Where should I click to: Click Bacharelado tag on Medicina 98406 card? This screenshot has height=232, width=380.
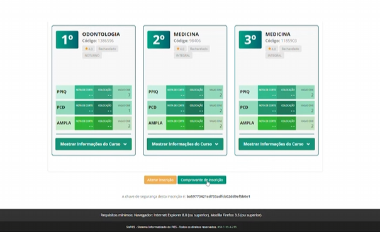[199, 48]
